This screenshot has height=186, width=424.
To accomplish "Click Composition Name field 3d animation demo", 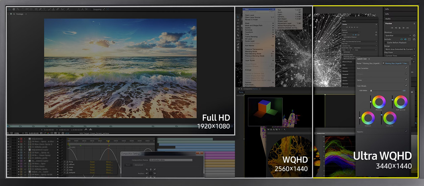I will click(171, 160).
